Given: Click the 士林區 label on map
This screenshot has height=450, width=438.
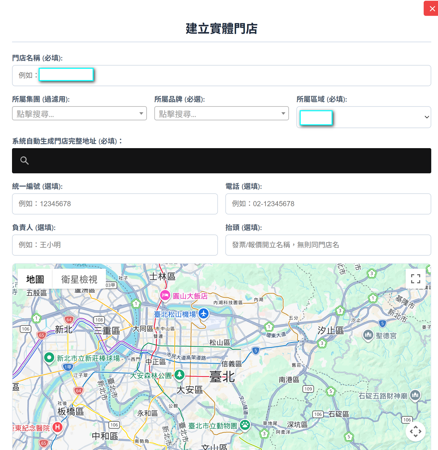Looking at the screenshot, I should [162, 276].
